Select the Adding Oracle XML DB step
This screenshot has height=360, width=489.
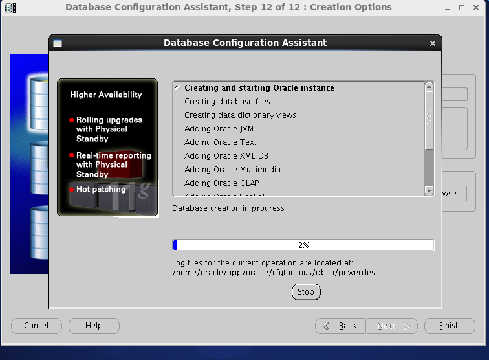226,156
